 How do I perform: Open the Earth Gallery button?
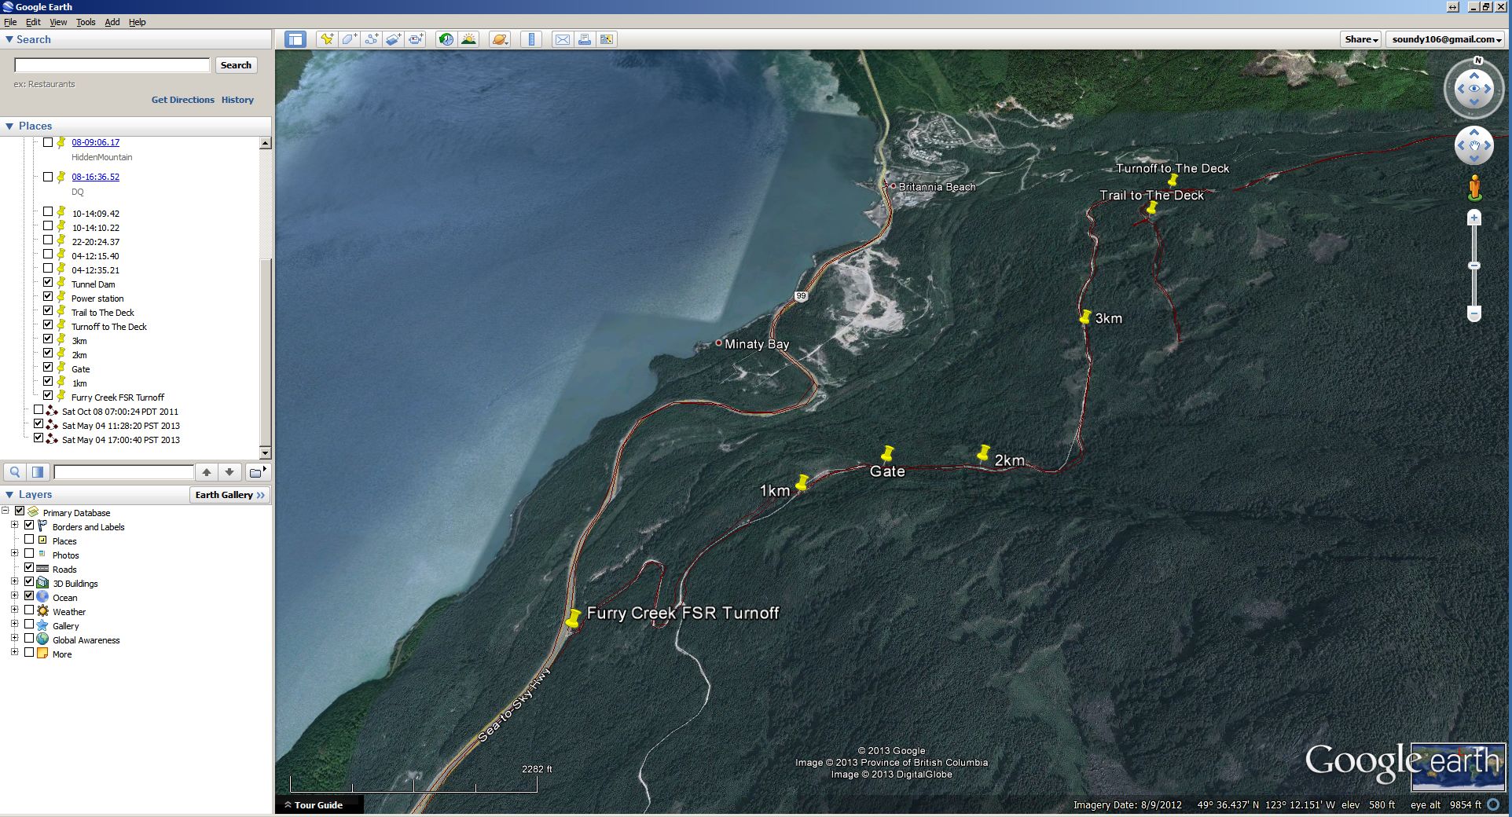(229, 495)
